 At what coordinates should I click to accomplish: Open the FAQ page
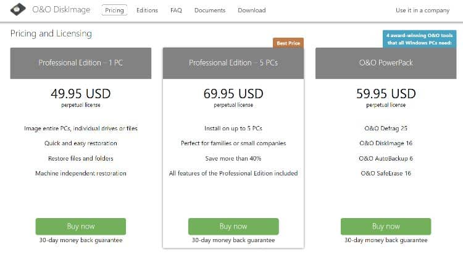(176, 11)
